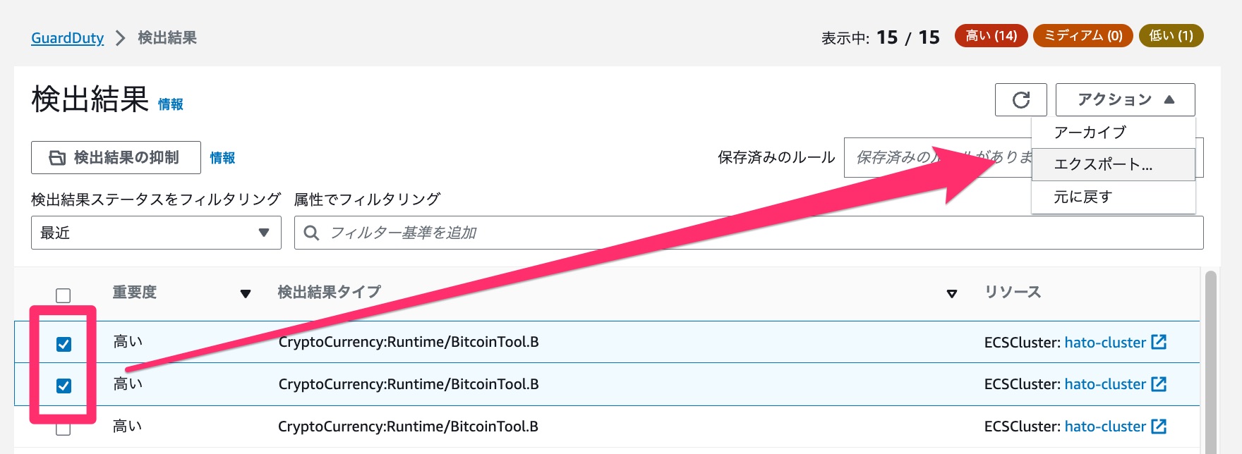Check the third finding row's checkbox
Screen dimensions: 1242x454
click(64, 426)
